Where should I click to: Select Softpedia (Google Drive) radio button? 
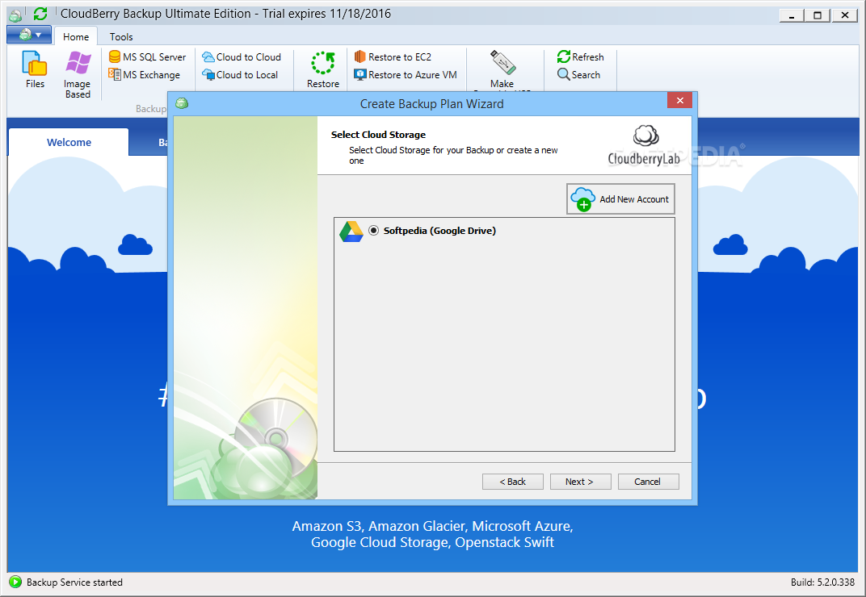374,231
